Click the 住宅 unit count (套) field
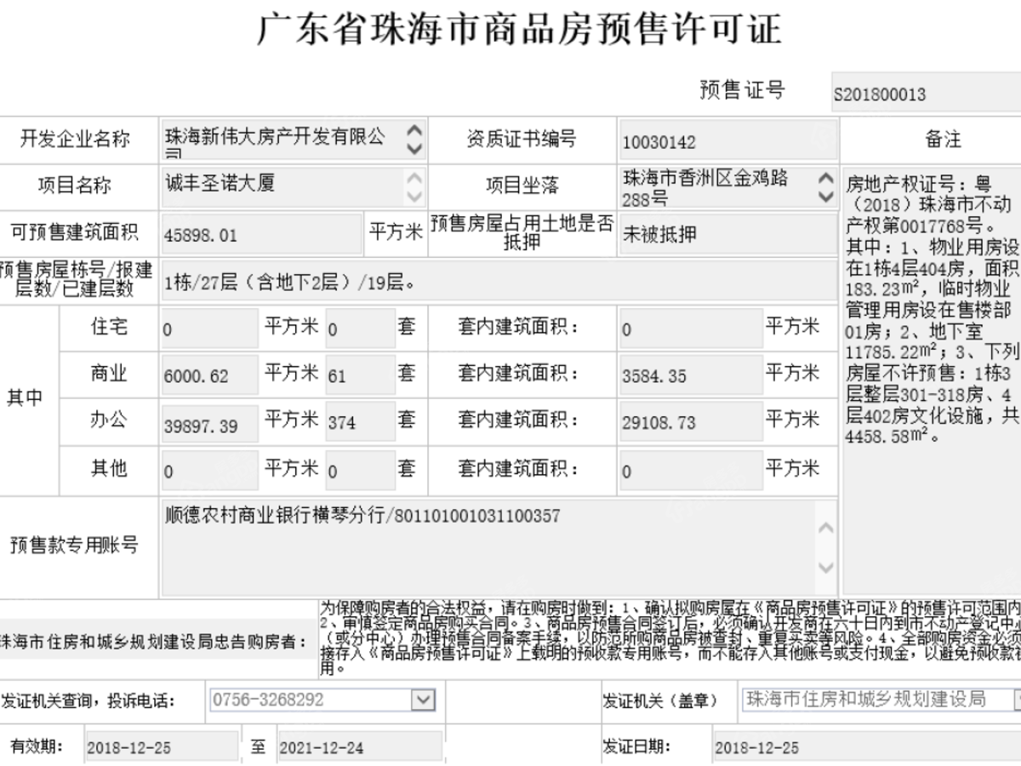 [x=360, y=329]
